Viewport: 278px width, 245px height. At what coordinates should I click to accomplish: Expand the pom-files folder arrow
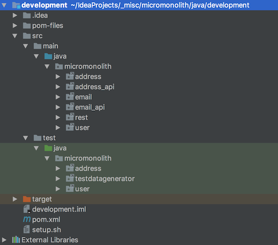(15, 25)
